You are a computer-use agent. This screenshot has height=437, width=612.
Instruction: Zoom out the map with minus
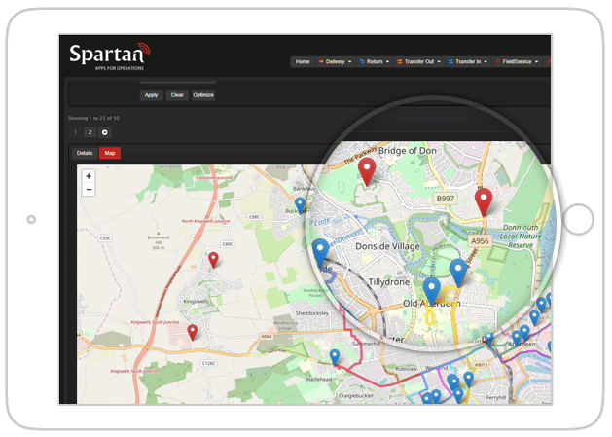[x=89, y=190]
